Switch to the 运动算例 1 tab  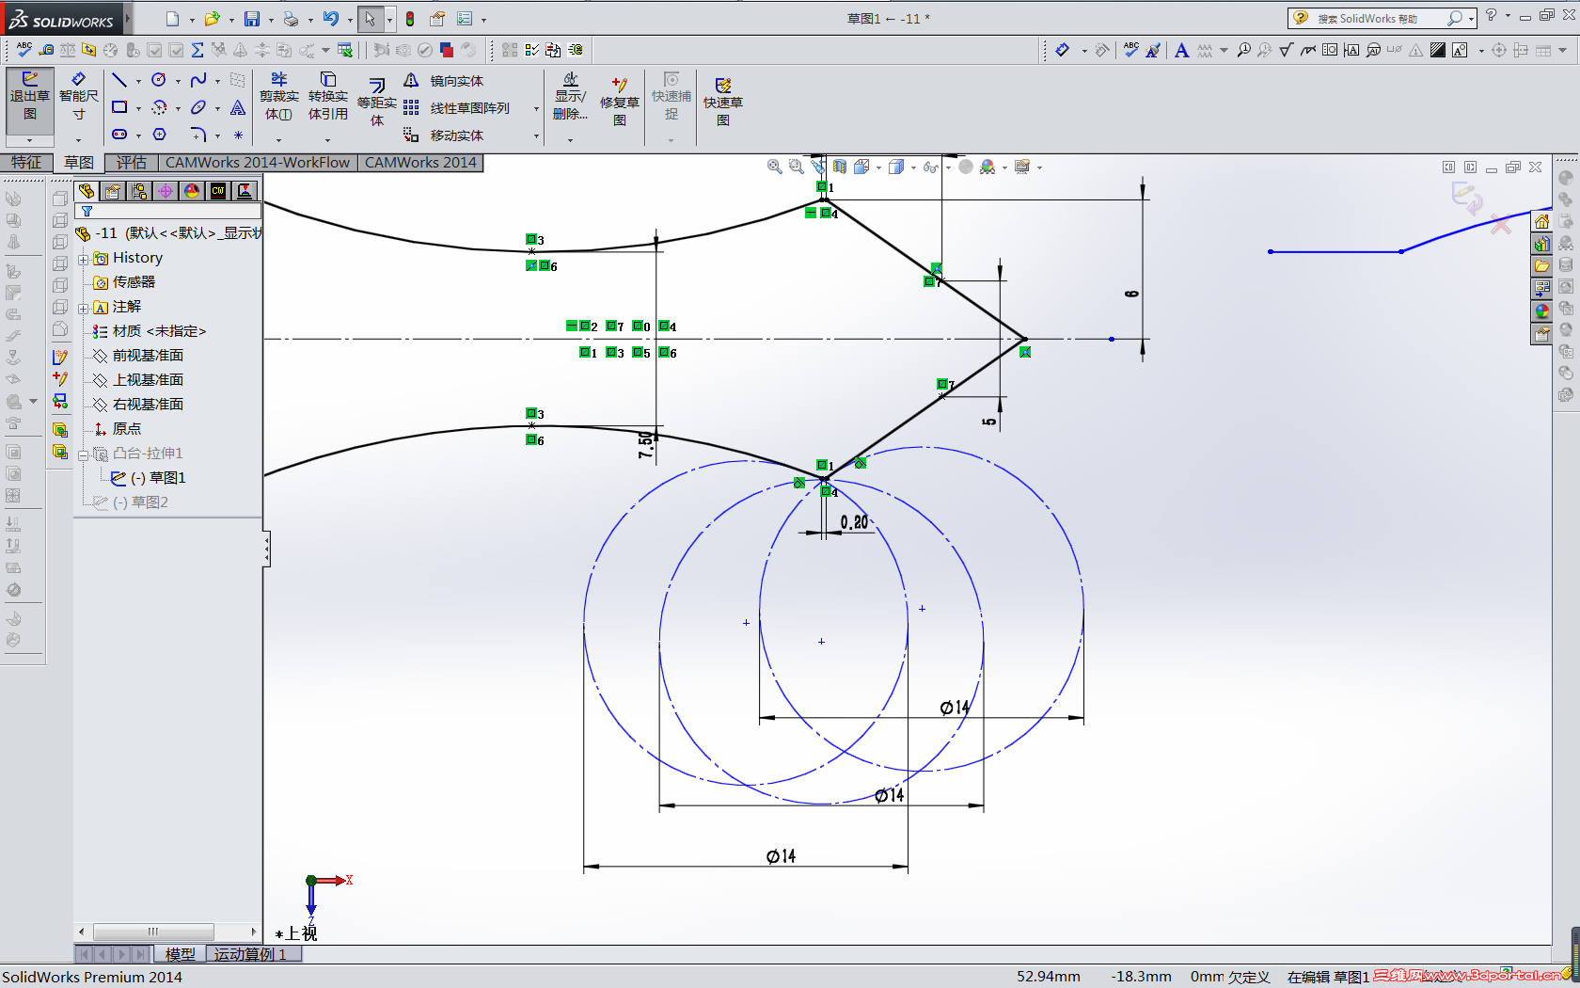pos(250,954)
